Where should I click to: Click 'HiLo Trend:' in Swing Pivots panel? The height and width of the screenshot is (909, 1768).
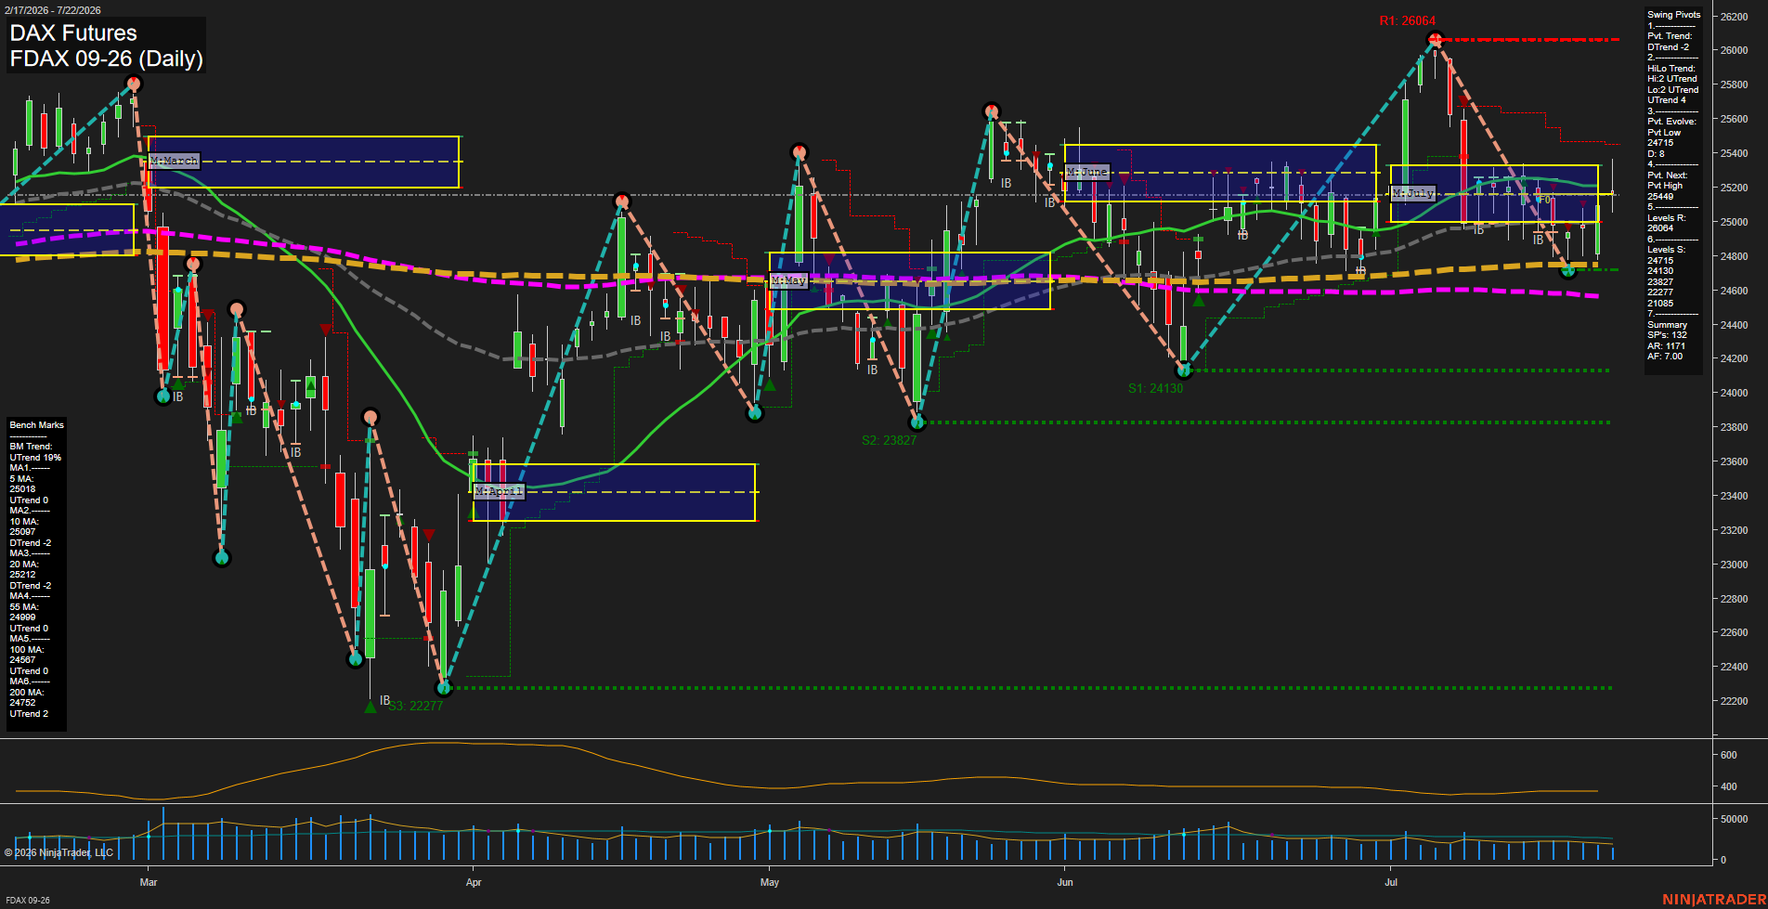[1671, 69]
